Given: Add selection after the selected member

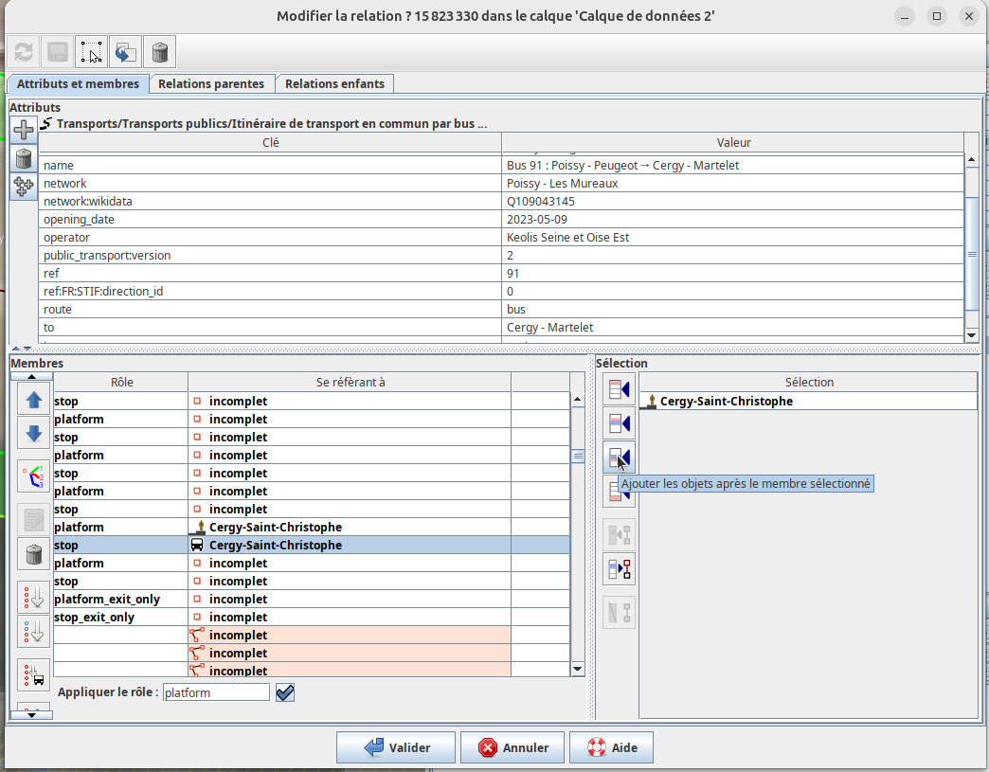Looking at the screenshot, I should coord(619,458).
